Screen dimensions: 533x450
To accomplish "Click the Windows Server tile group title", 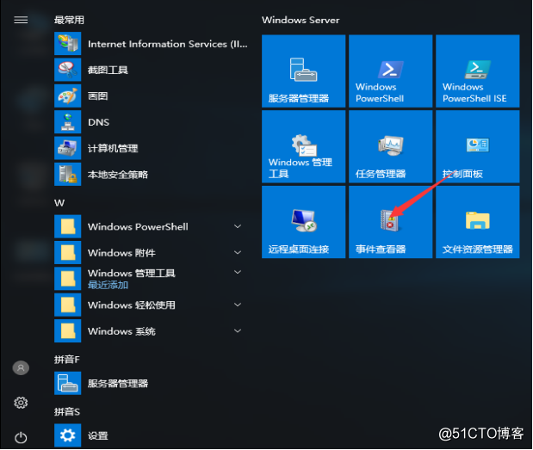I will (x=301, y=20).
